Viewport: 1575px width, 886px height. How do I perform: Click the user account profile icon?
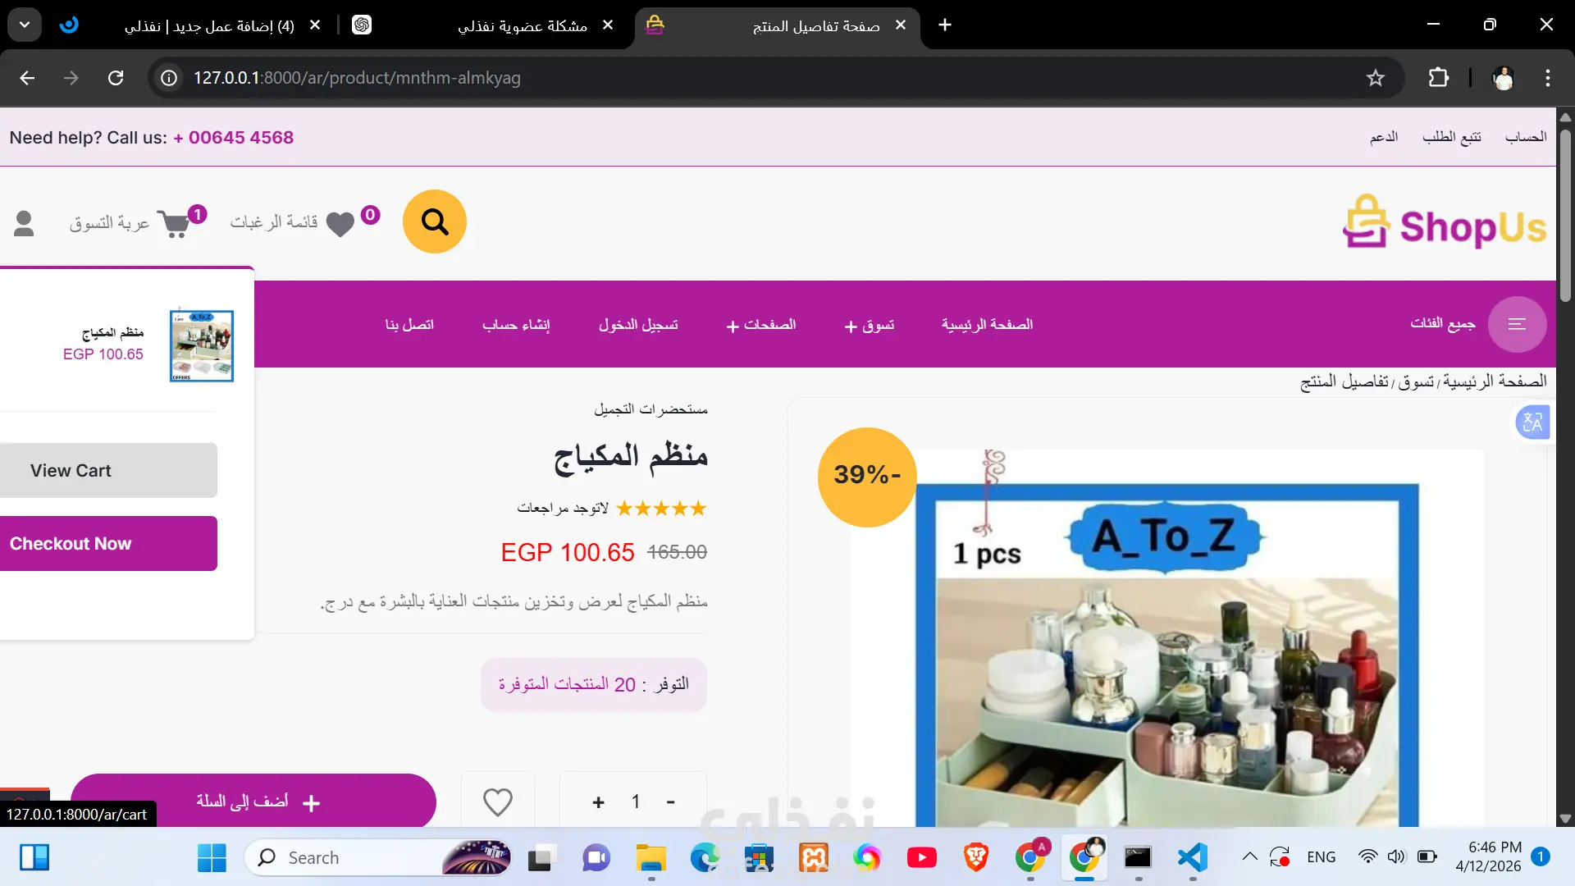click(x=24, y=223)
